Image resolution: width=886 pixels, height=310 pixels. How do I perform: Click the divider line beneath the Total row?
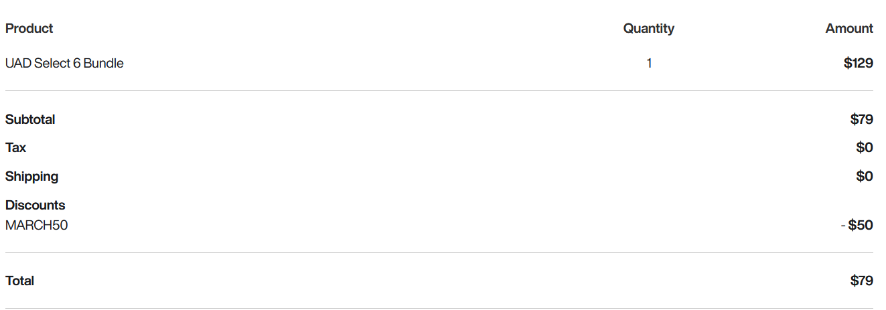[x=439, y=308]
